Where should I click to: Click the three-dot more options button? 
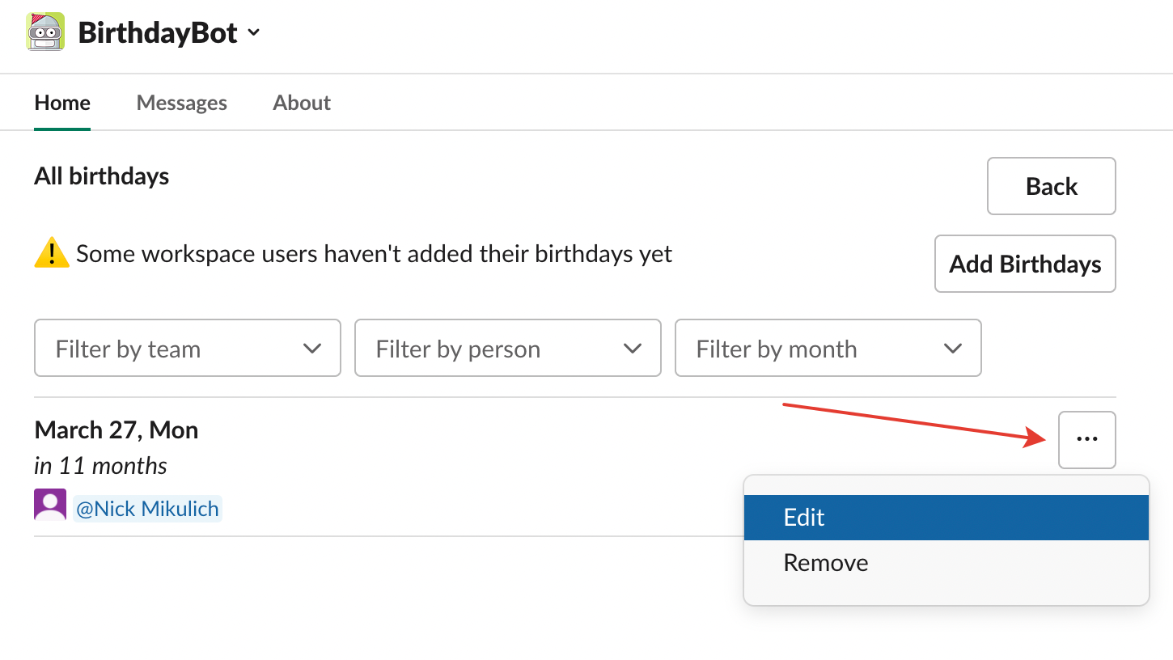1086,439
